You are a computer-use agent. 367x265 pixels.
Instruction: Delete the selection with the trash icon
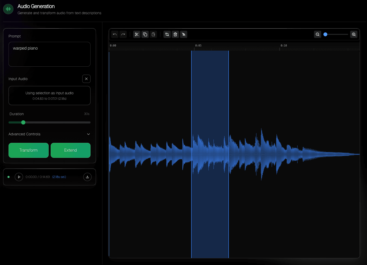click(x=175, y=34)
